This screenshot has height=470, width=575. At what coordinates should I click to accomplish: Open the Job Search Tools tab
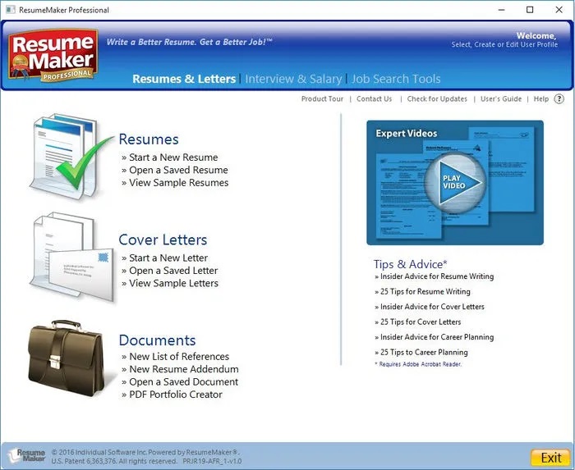(396, 79)
